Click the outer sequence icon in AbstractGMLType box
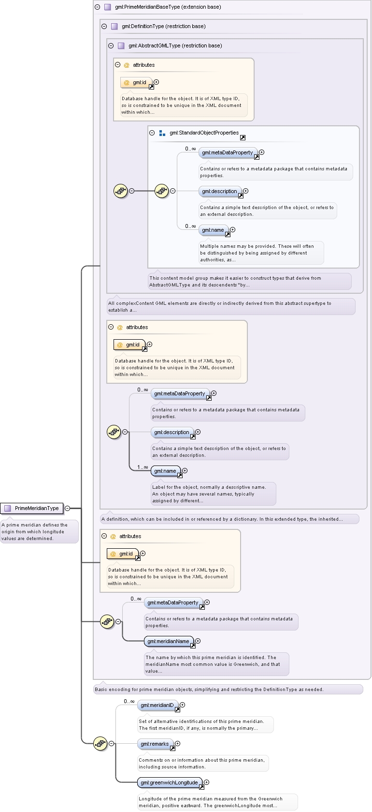372x812 pixels. coord(120,191)
